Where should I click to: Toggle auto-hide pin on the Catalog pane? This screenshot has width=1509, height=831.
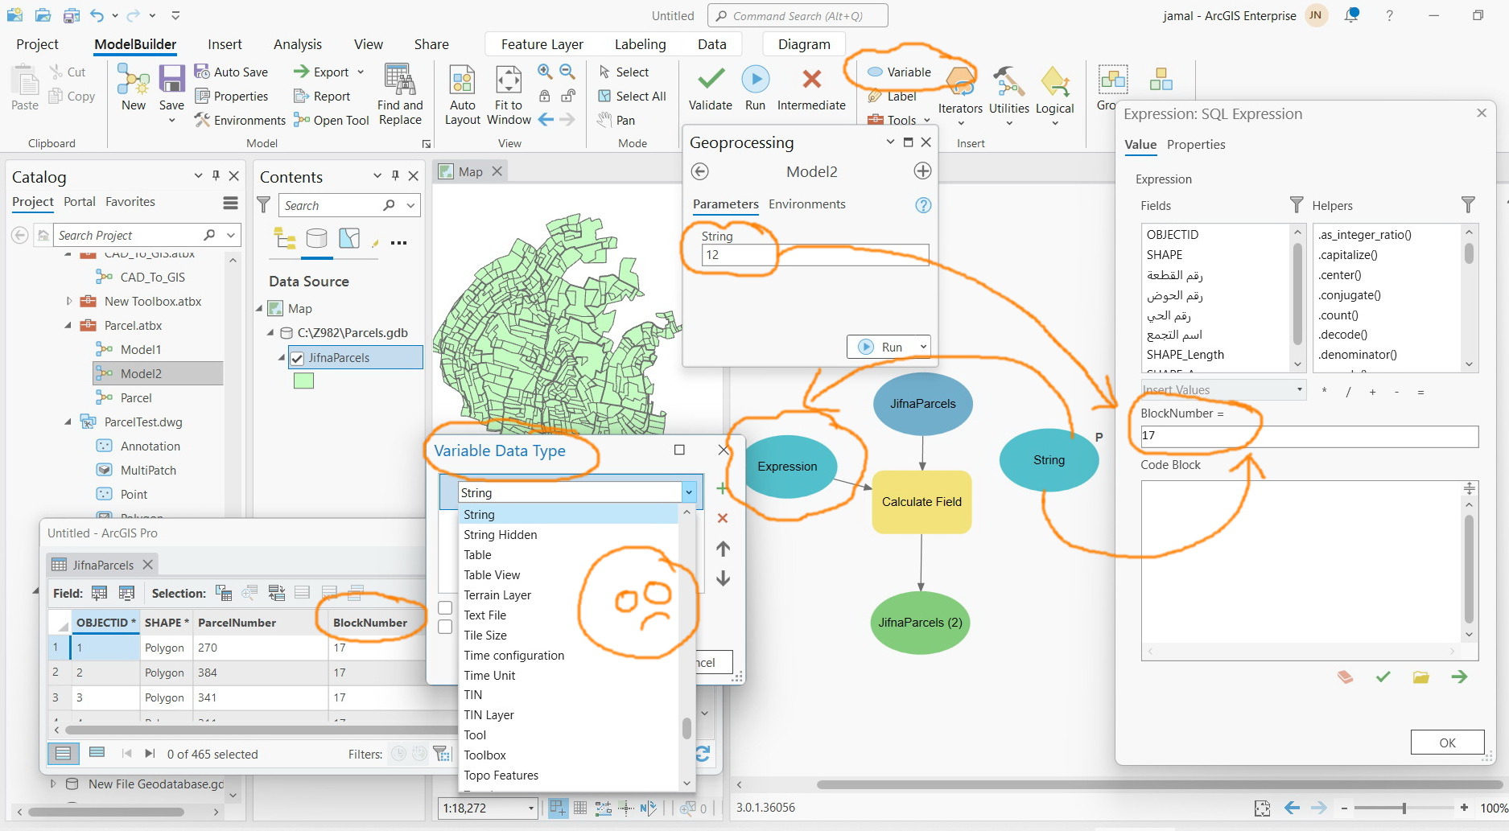click(x=215, y=175)
